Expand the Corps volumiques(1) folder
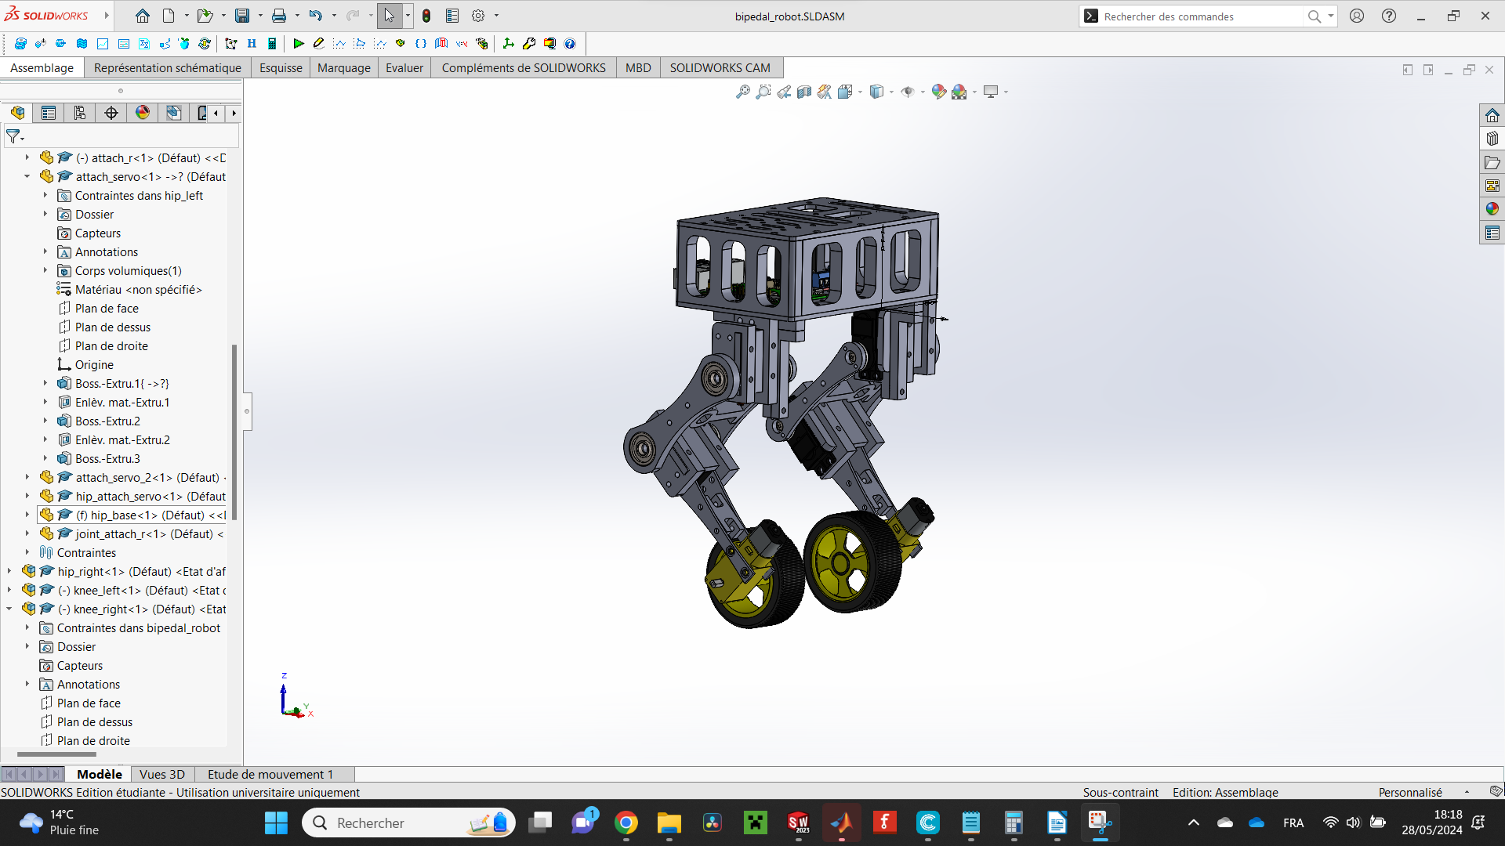1505x846 pixels. tap(45, 271)
